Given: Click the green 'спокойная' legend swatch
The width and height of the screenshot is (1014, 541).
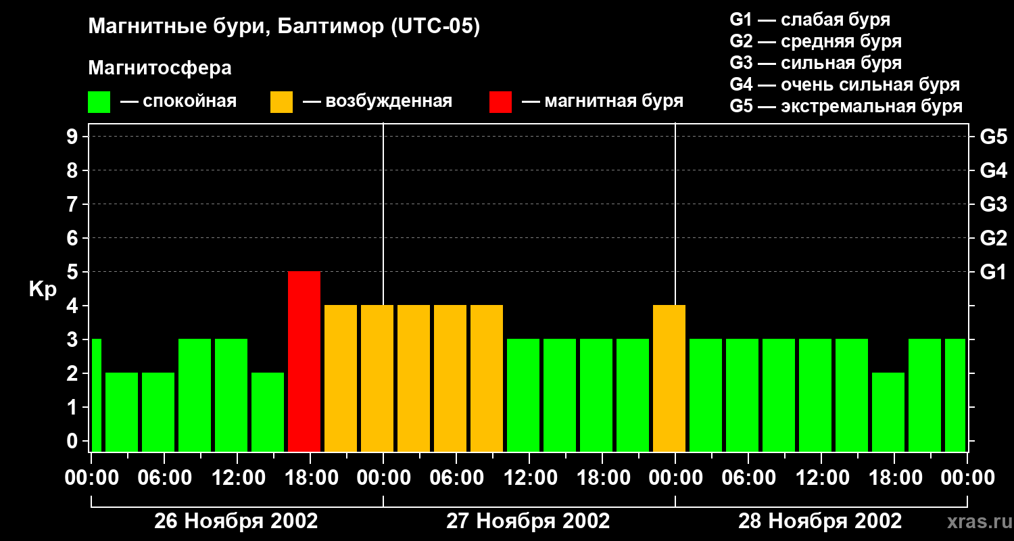Looking at the screenshot, I should click(x=99, y=102).
